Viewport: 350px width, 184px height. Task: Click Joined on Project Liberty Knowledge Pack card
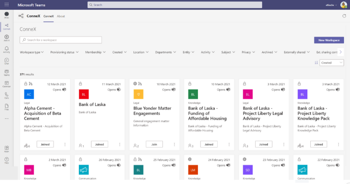(x=319, y=144)
